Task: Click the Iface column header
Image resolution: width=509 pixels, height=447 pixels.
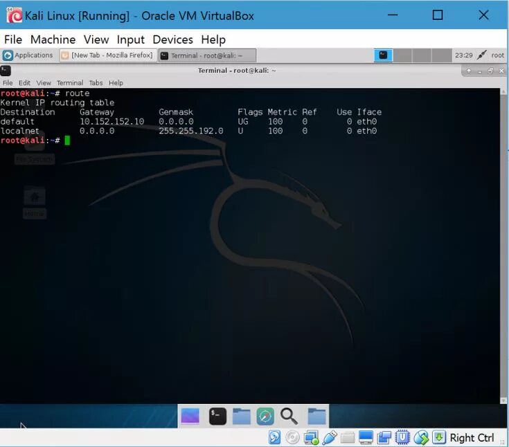Action: (x=369, y=112)
